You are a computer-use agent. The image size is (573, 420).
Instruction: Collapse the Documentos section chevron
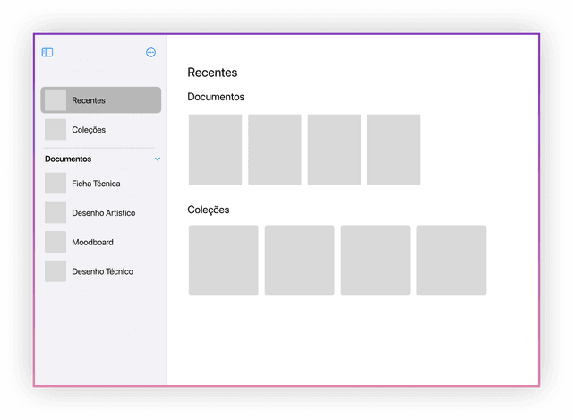pos(158,159)
